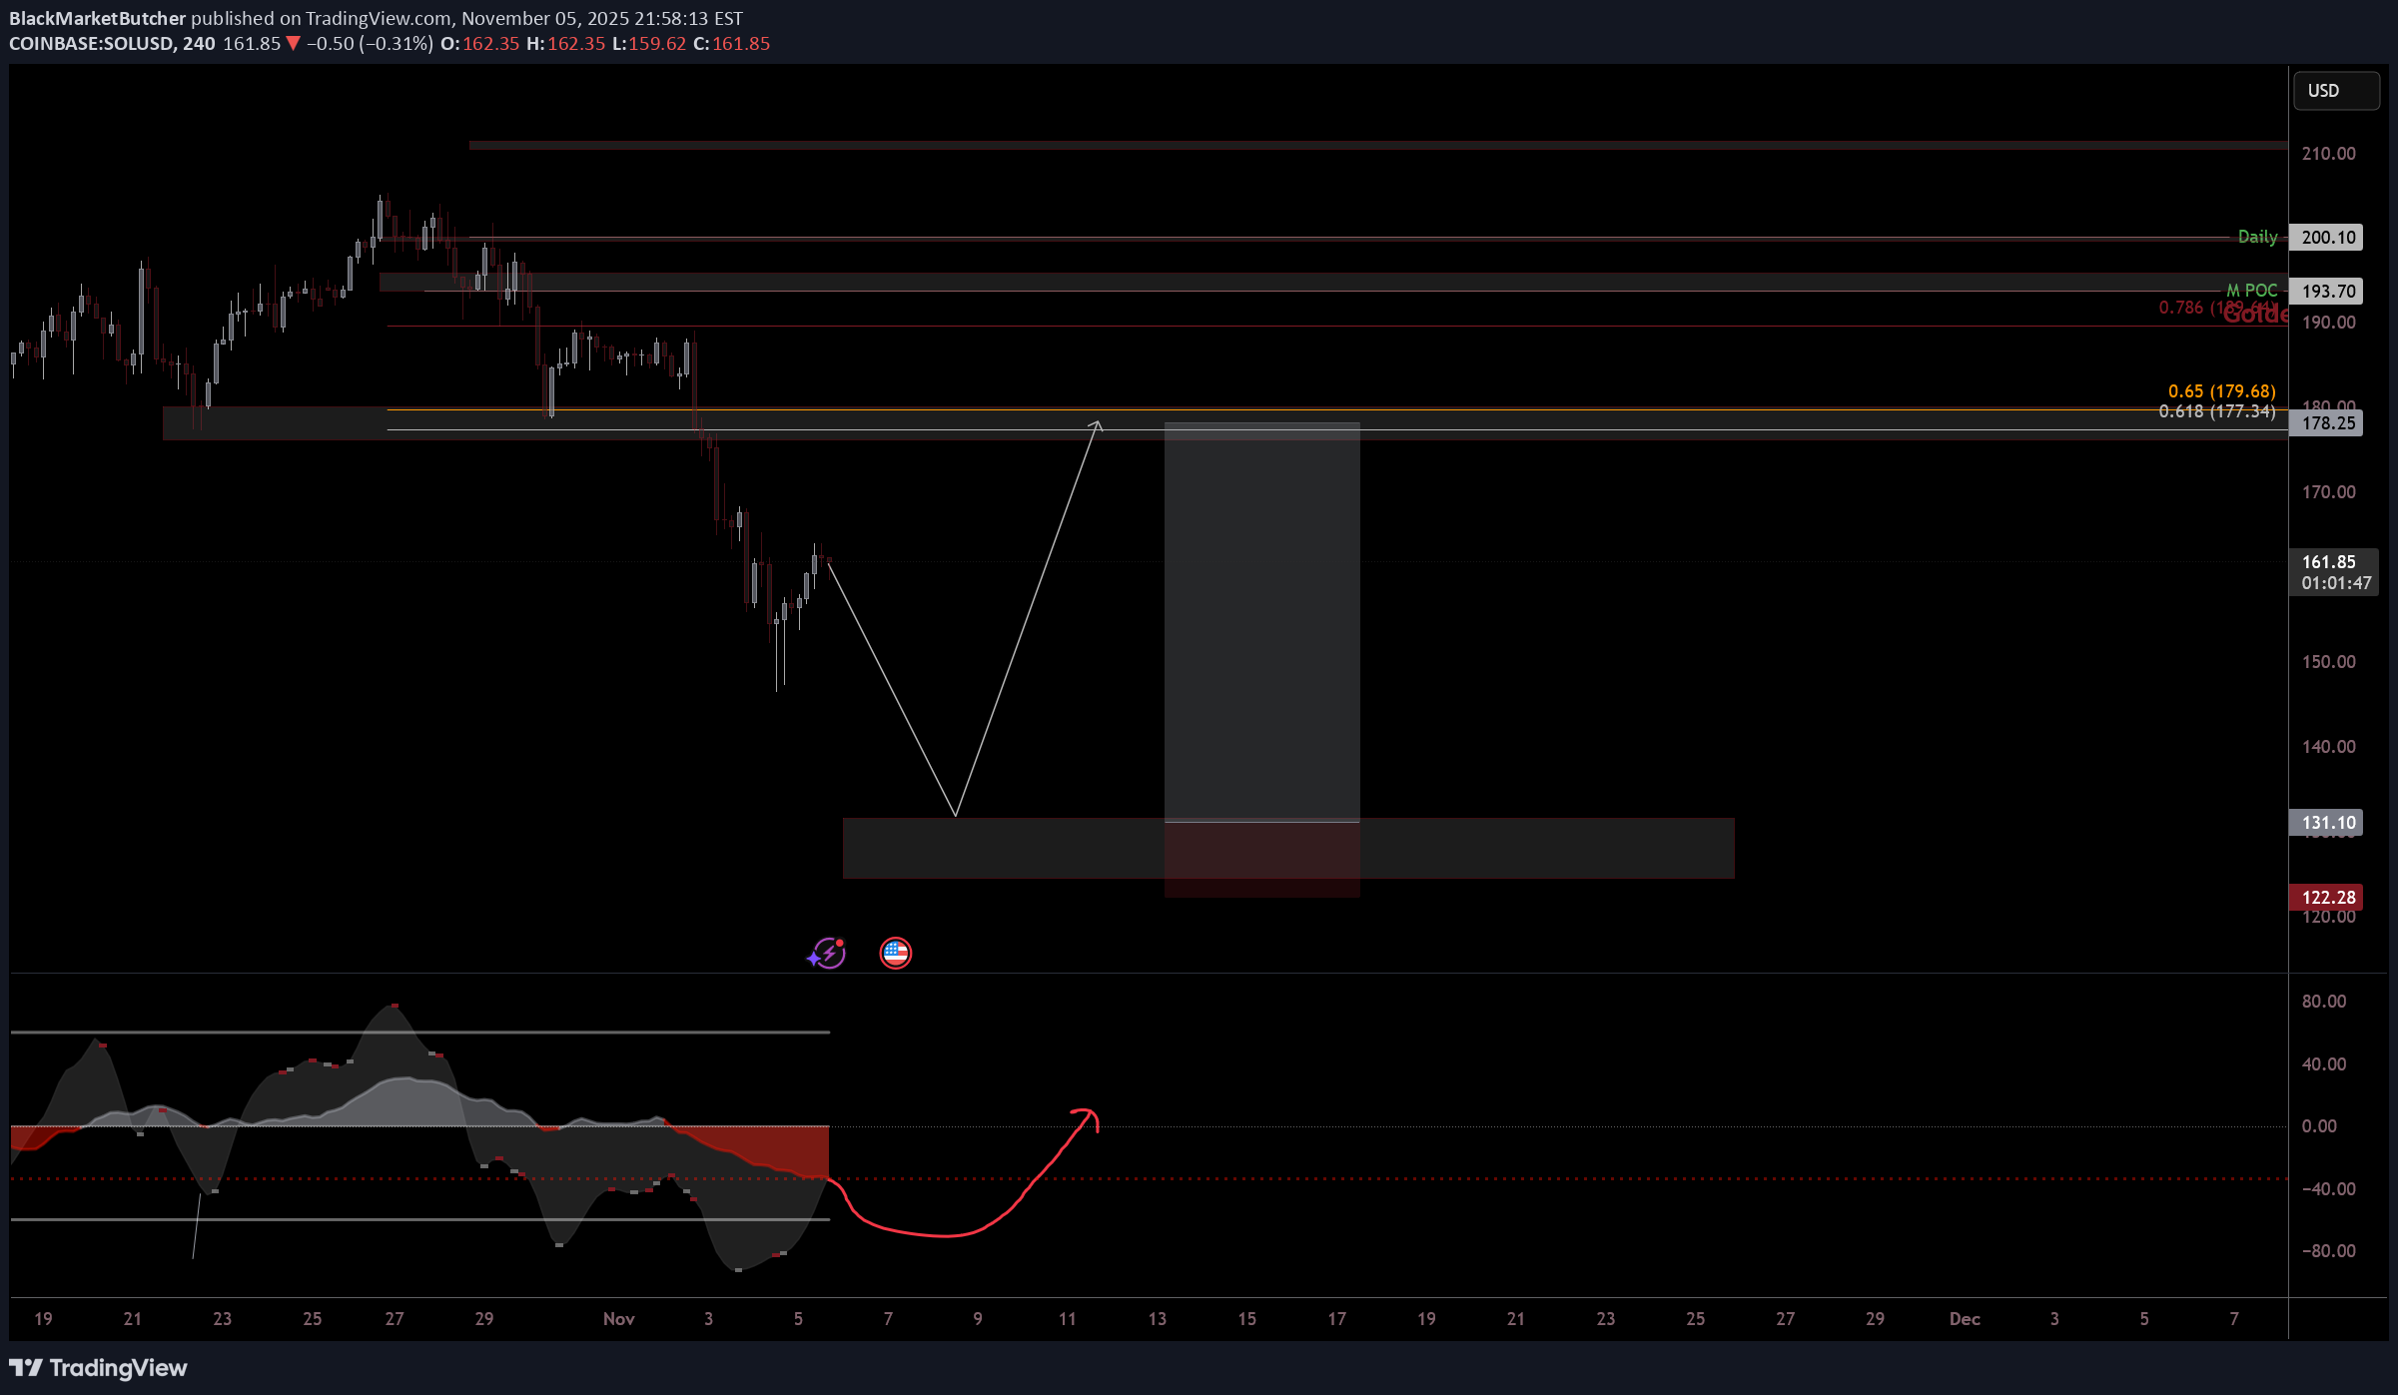2398x1395 pixels.
Task: Click the red down triangle beside 161.85
Action: click(x=293, y=43)
